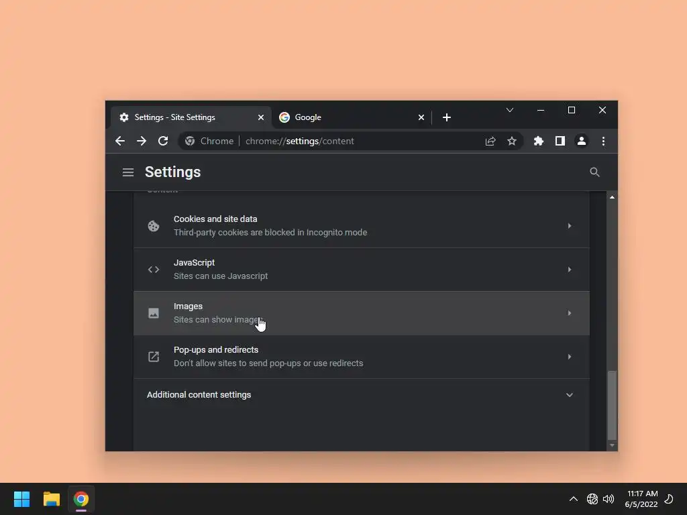687x515 pixels.
Task: Open the Extensions puzzle icon
Action: [539, 141]
